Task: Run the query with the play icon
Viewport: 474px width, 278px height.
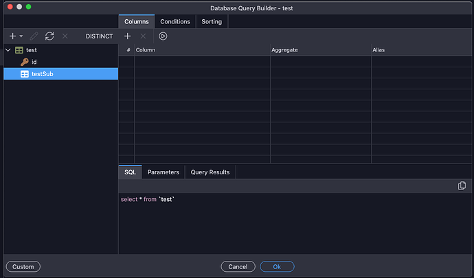Action: click(x=163, y=36)
